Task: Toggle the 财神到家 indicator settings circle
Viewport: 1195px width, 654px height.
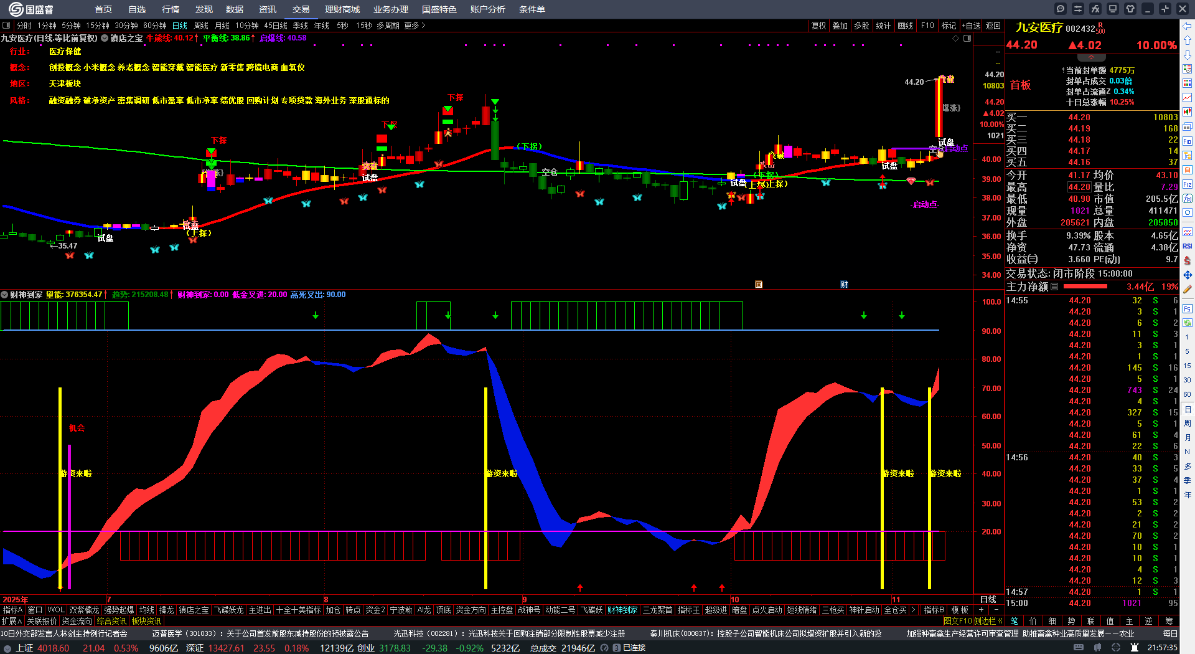Action: click(x=4, y=295)
